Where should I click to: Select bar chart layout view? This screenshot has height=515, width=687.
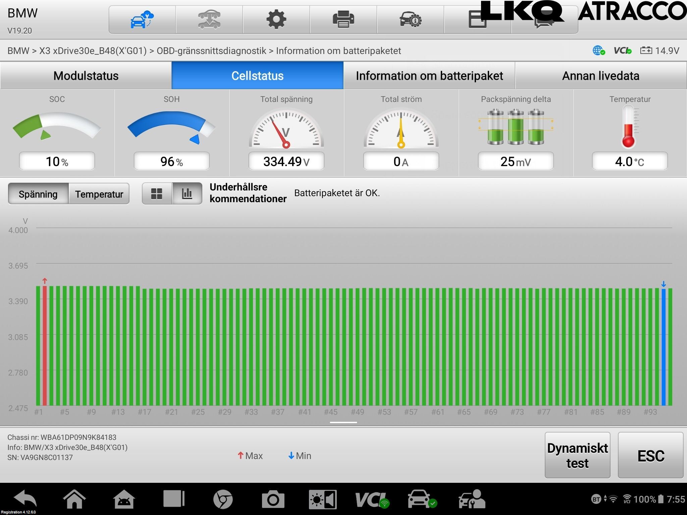click(187, 193)
